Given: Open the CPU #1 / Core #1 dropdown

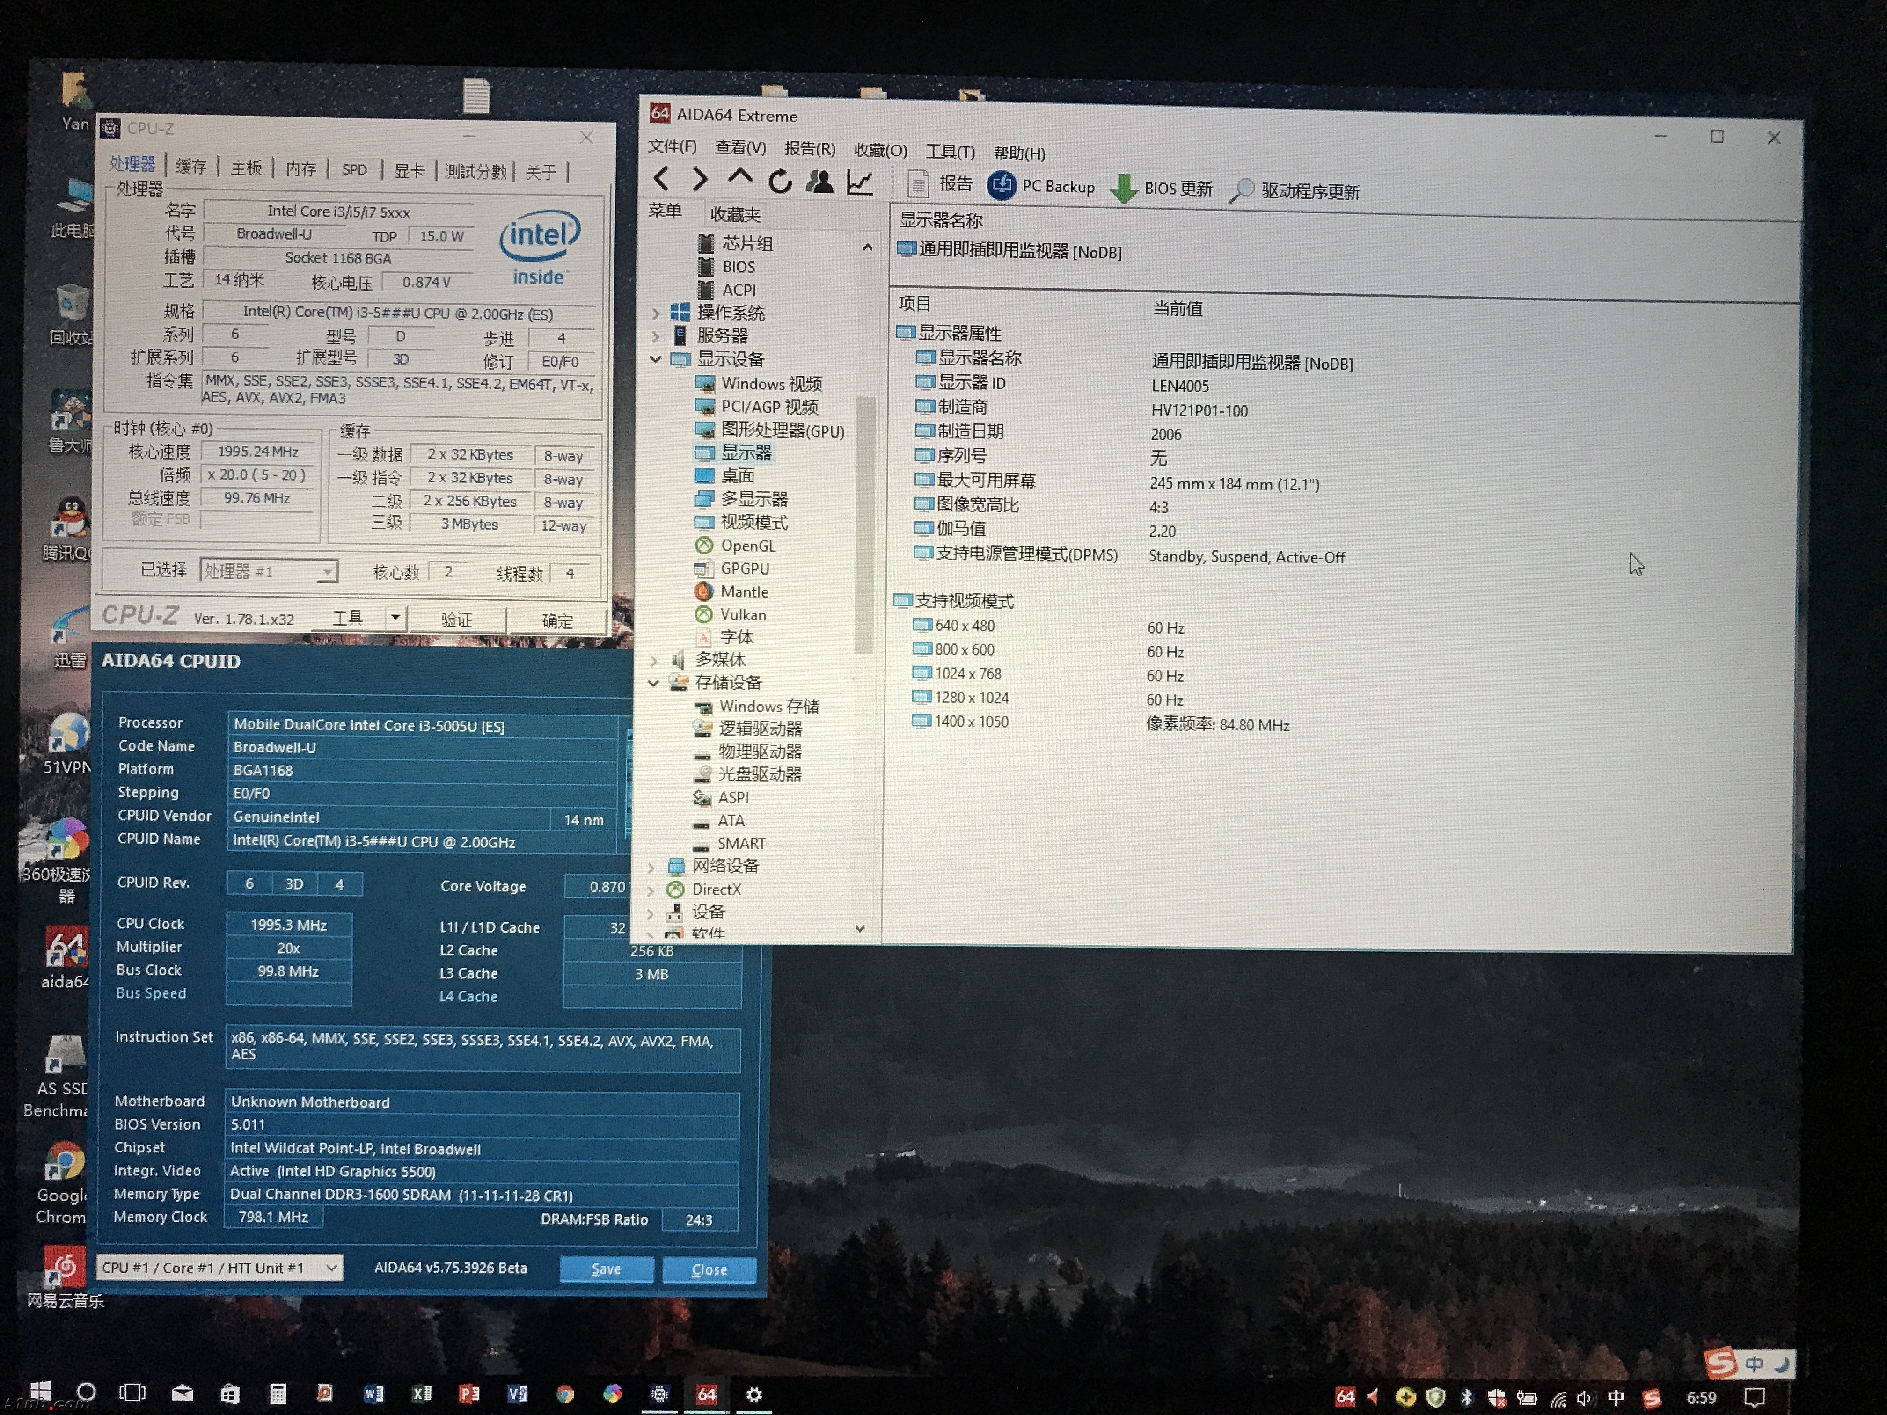Looking at the screenshot, I should 219,1268.
